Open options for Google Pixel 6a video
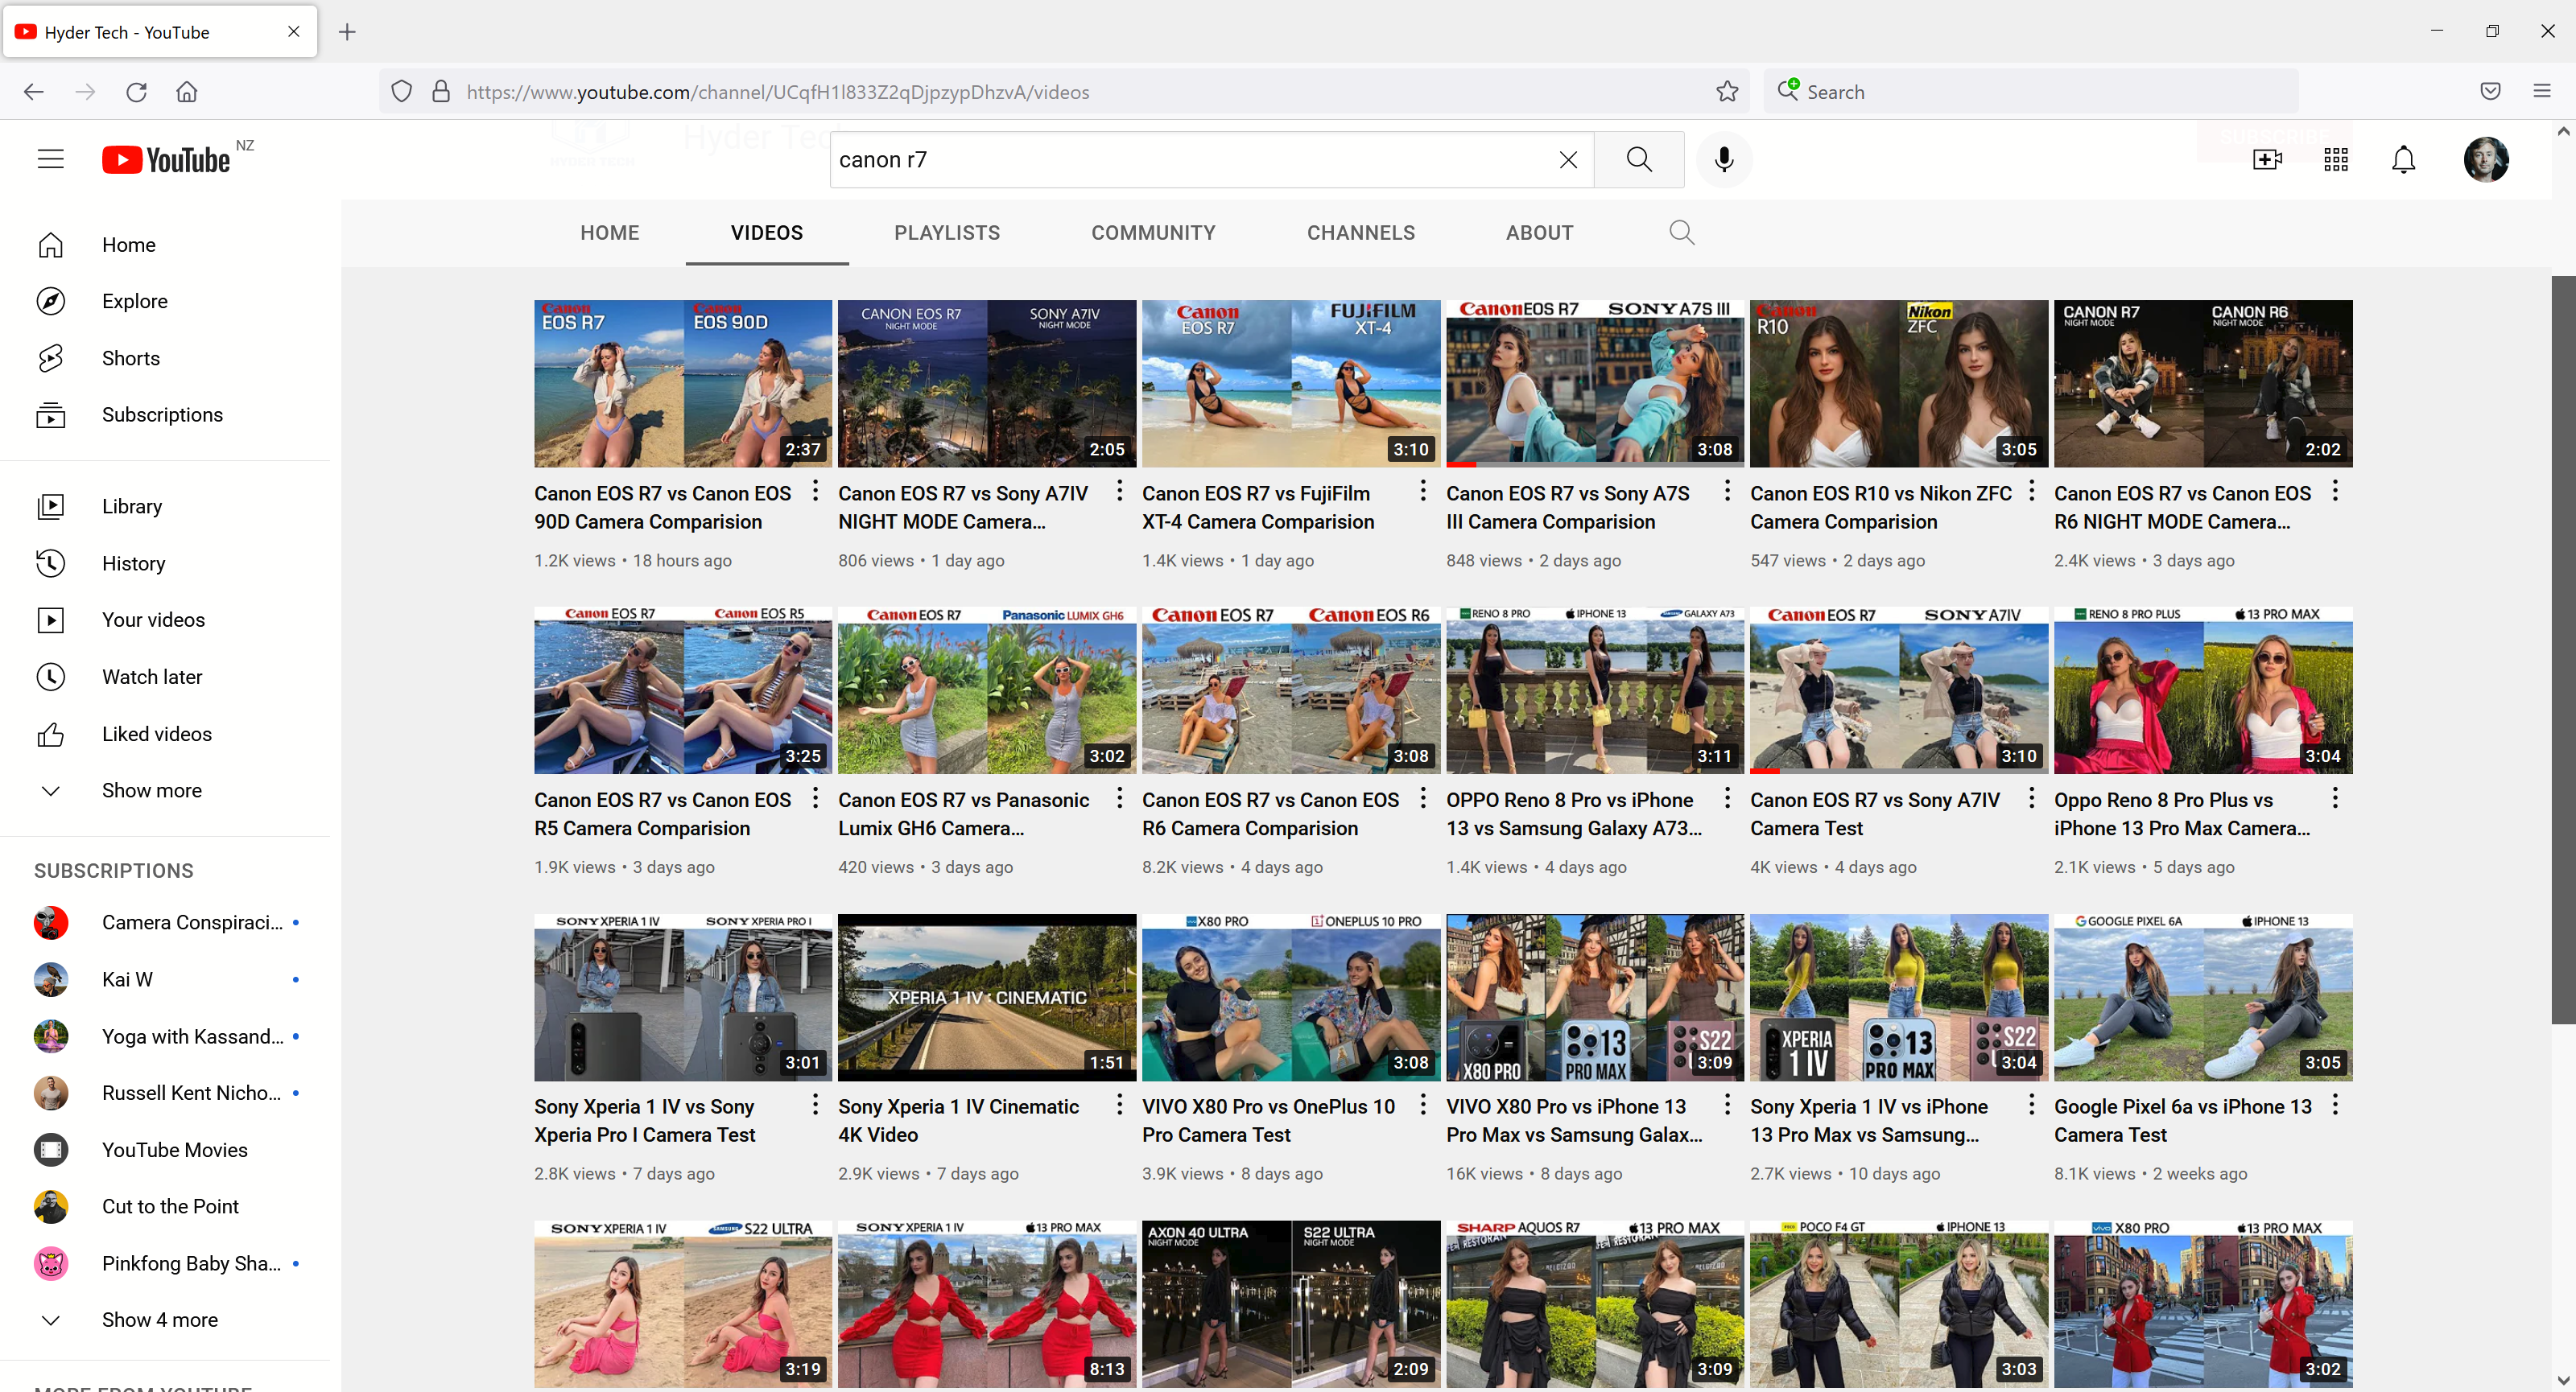 pyautogui.click(x=2335, y=1104)
